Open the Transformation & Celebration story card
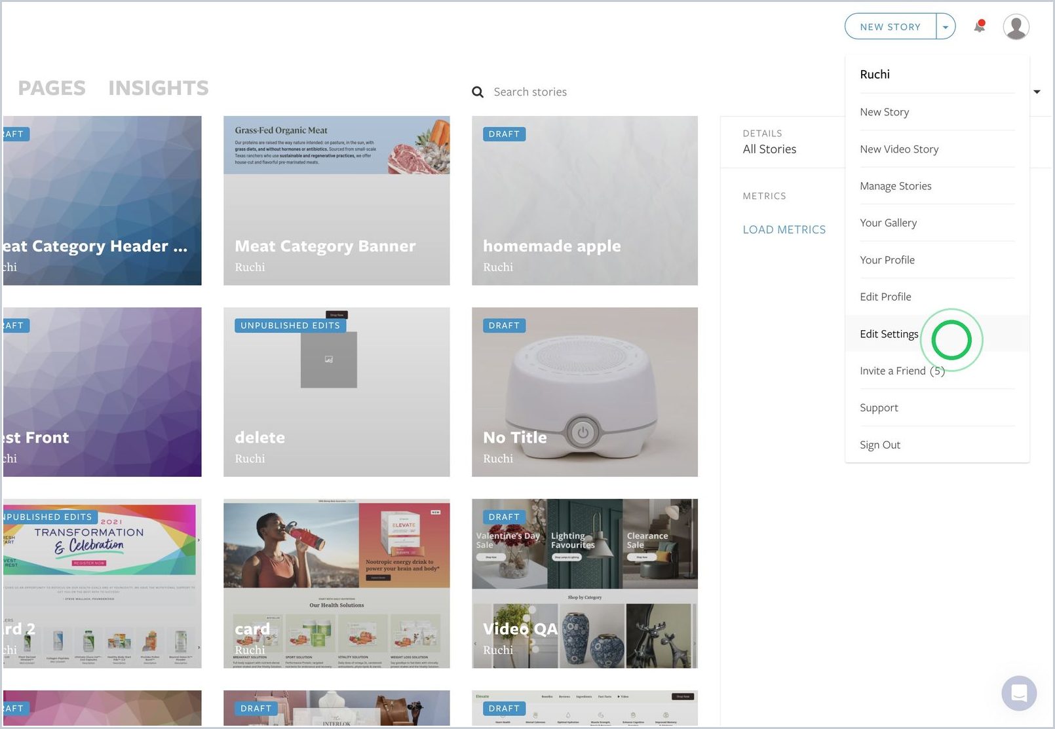Viewport: 1055px width, 729px height. 102,584
